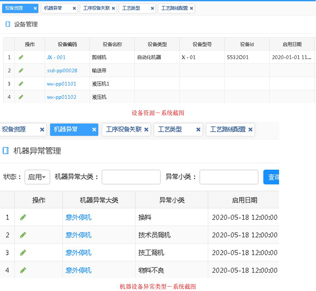Click edit pencil for wx-pp01101 row
The height and width of the screenshot is (291, 316).
(x=21, y=84)
